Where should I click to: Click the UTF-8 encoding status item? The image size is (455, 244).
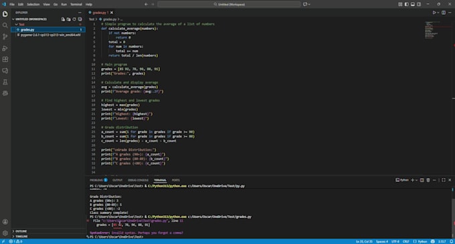click(395, 241)
